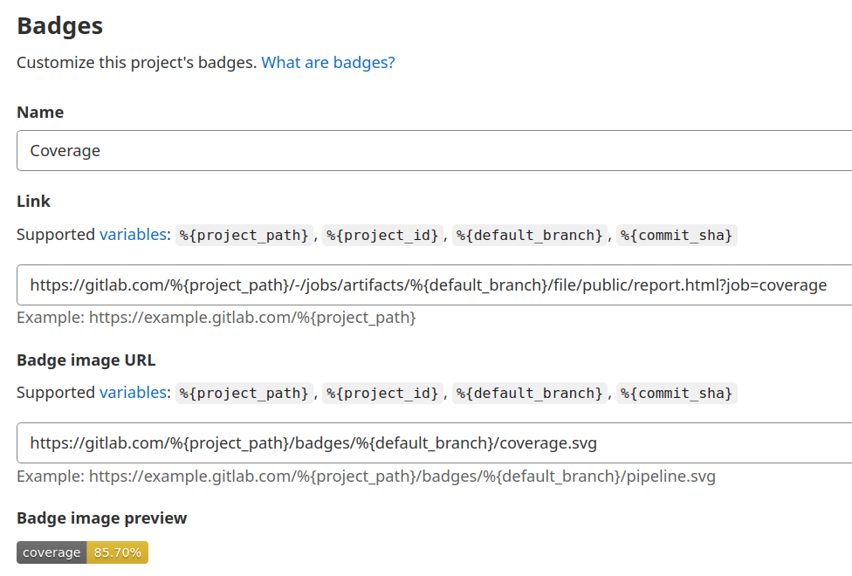Click the Name field containing "Coverage"
The height and width of the screenshot is (576, 852).
(x=434, y=151)
